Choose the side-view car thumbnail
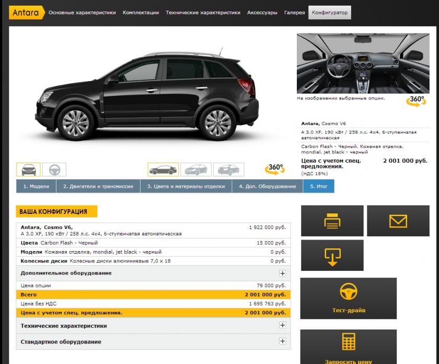 163,169
